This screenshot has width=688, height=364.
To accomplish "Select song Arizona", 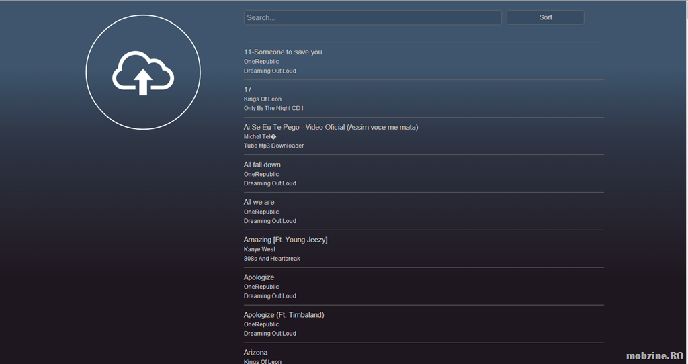I will [x=255, y=353].
